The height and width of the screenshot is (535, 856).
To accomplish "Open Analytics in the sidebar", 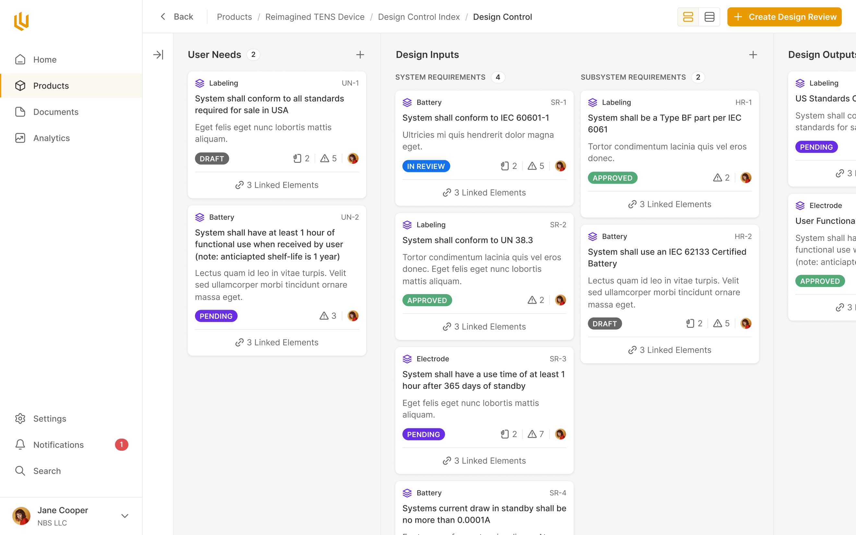I will (x=51, y=138).
